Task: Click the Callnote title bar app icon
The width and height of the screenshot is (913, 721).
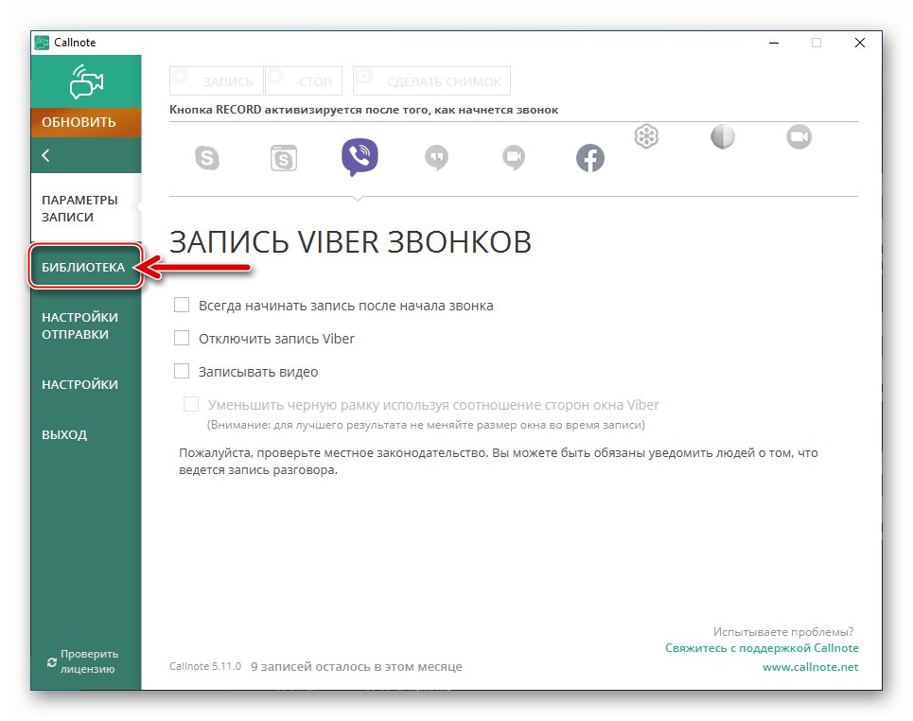Action: 42,43
